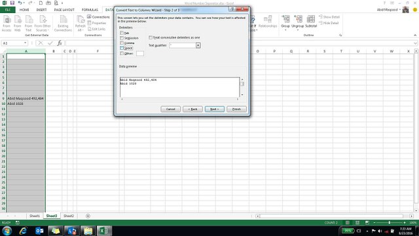Viewport: 419px width, 236px height.
Task: Open Sticky Notes from taskbar
Action: point(56,231)
